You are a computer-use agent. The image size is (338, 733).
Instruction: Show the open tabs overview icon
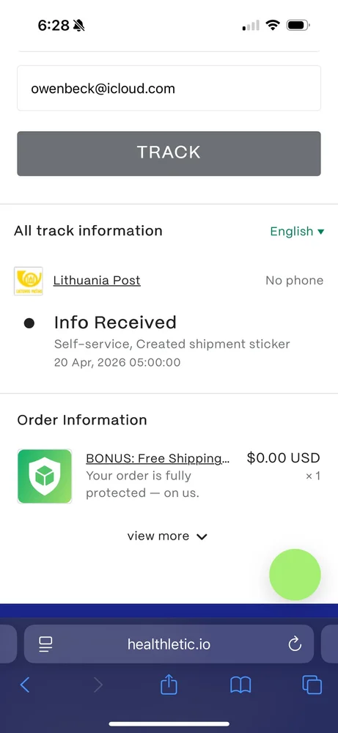tap(312, 685)
